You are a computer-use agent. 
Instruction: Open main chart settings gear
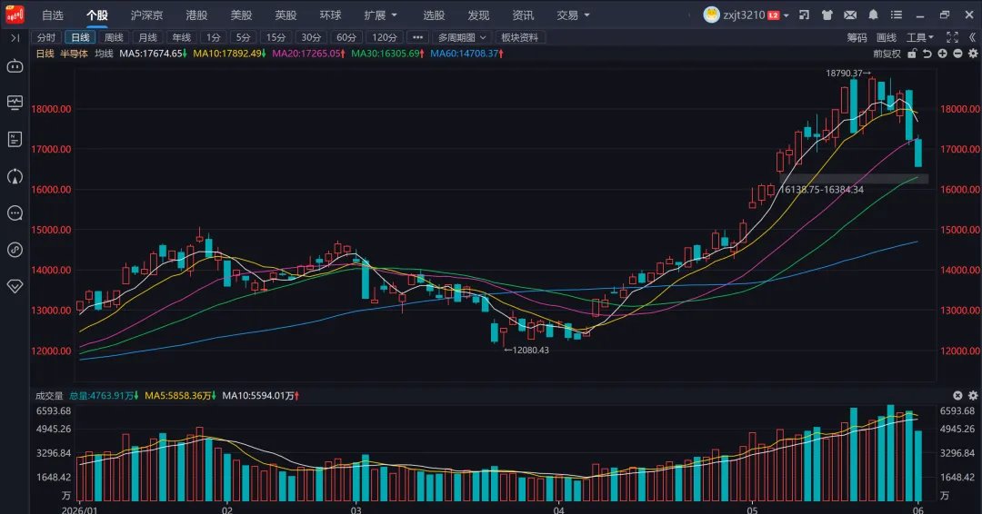[973, 54]
